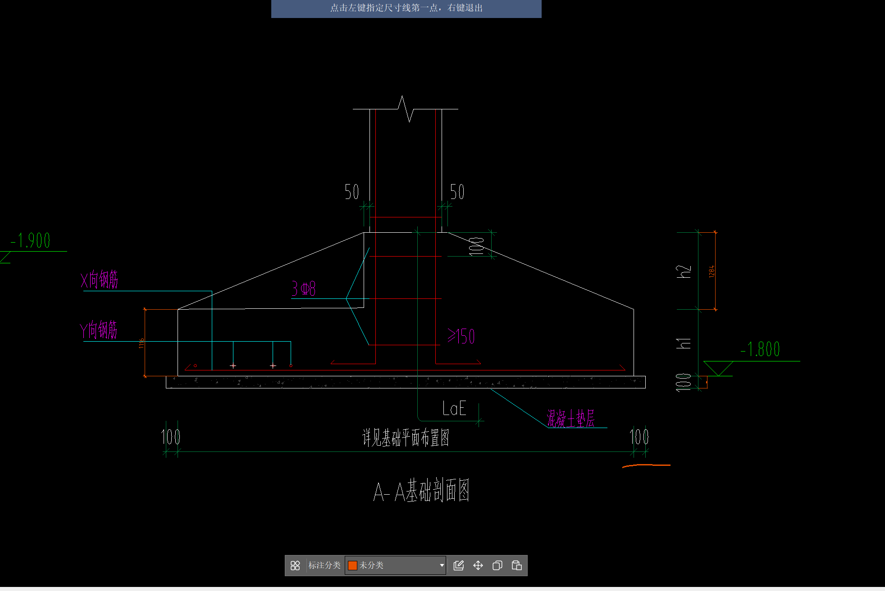Click the -1.900 elevation text

[x=31, y=241]
